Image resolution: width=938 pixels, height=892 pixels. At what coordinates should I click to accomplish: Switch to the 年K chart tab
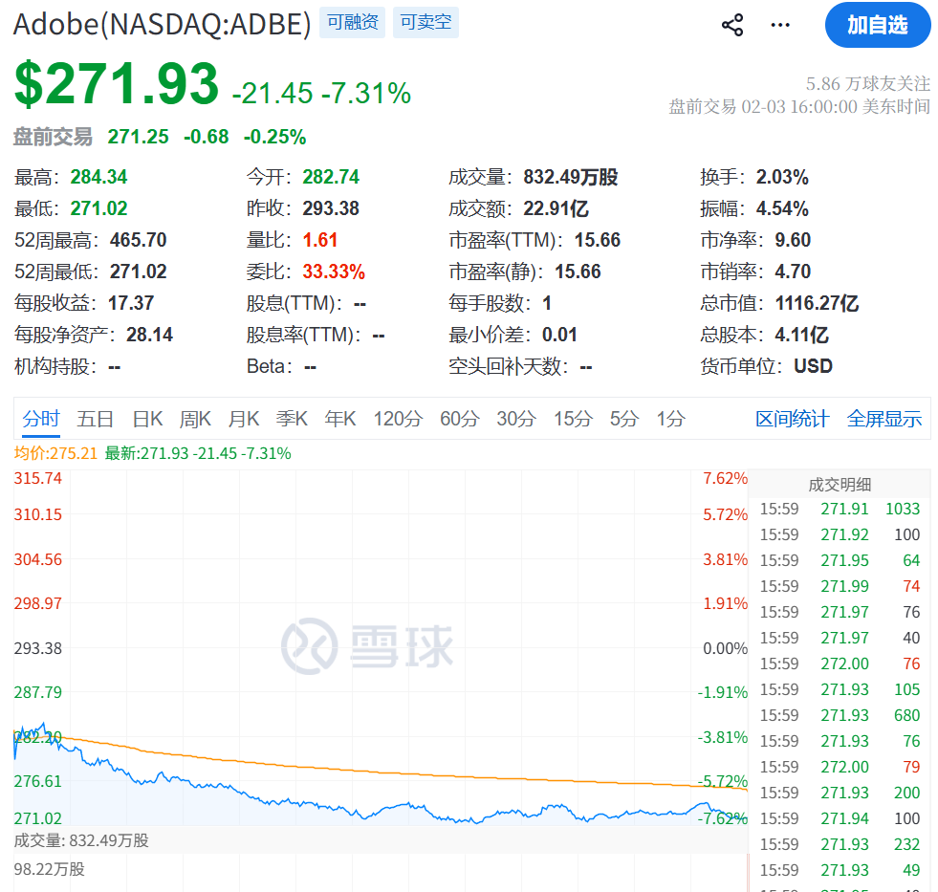[x=340, y=418]
